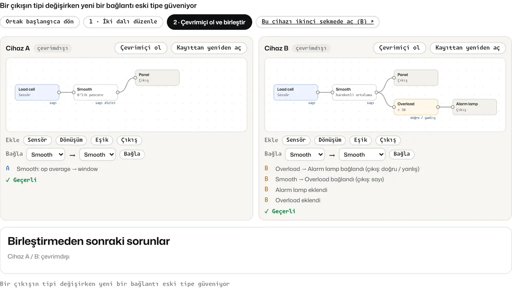The width and height of the screenshot is (512, 288).
Task: Click the Alarm lamp node in Cihaz B
Action: (475, 107)
